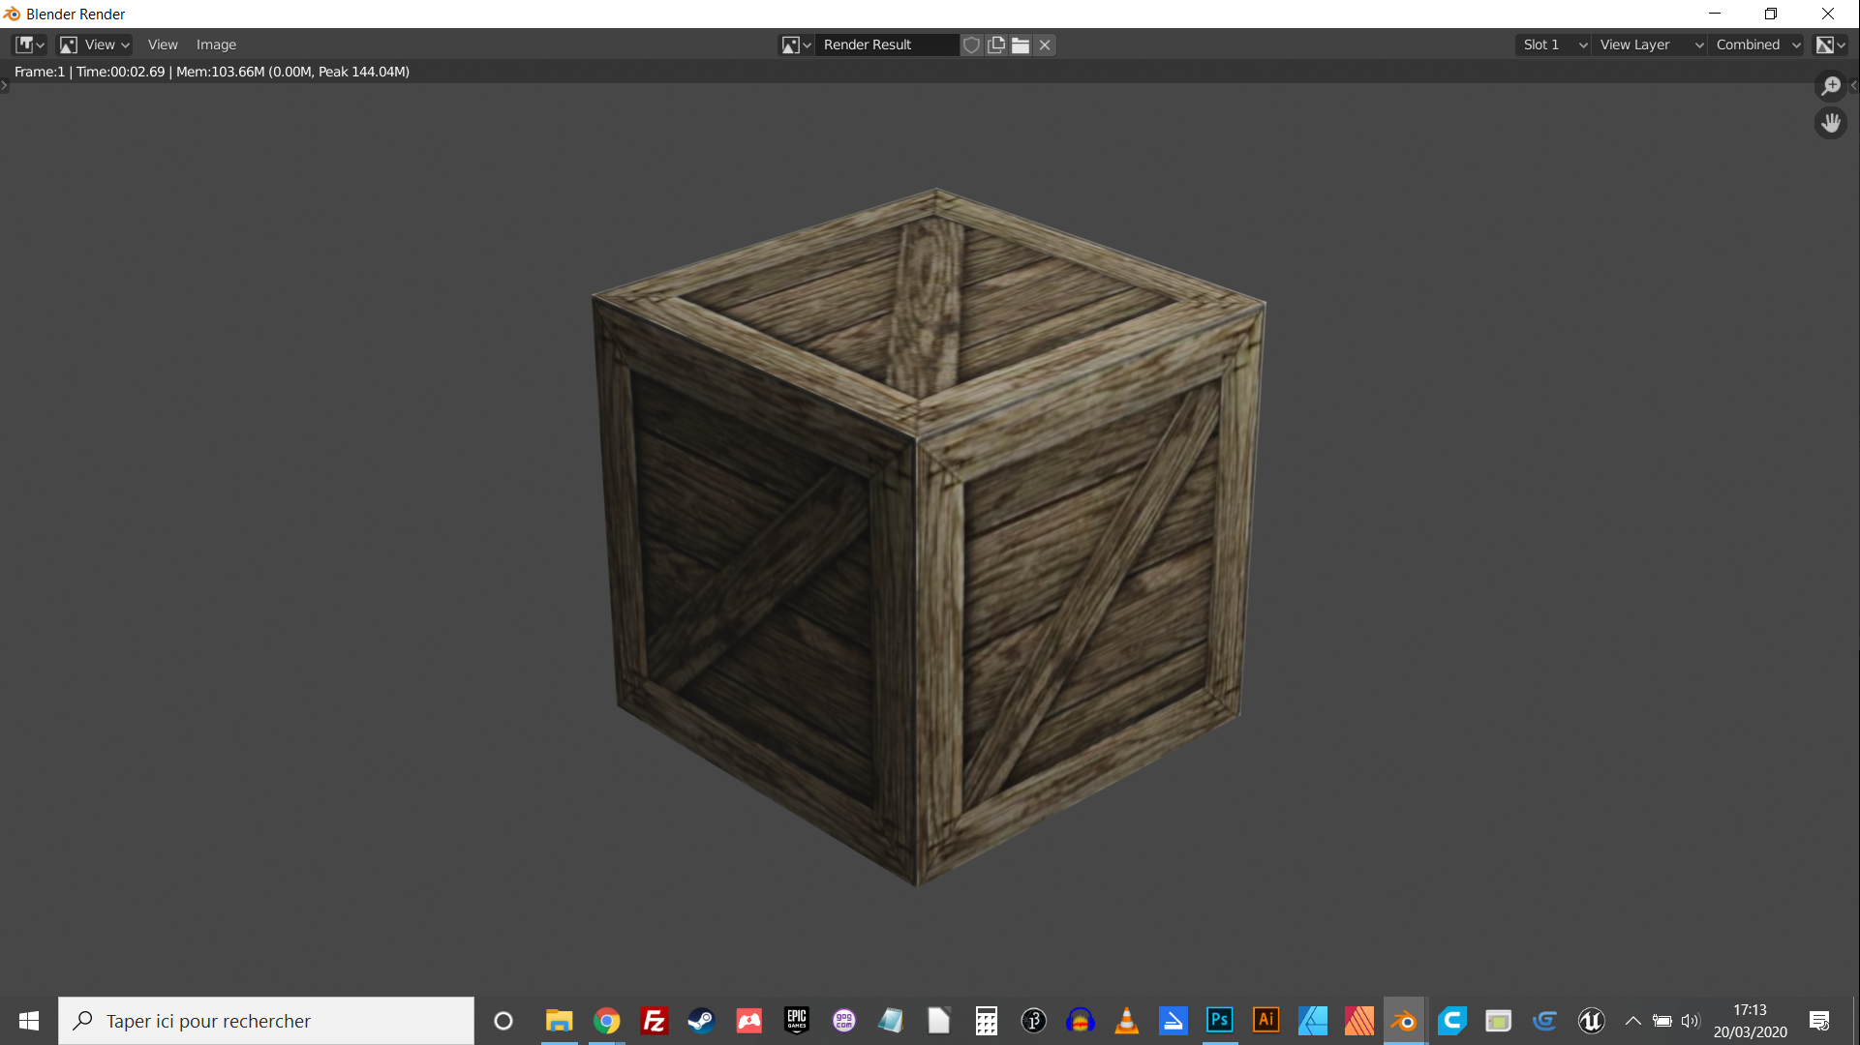
Task: Expand the right sidebar arrow
Action: pyautogui.click(x=1853, y=86)
